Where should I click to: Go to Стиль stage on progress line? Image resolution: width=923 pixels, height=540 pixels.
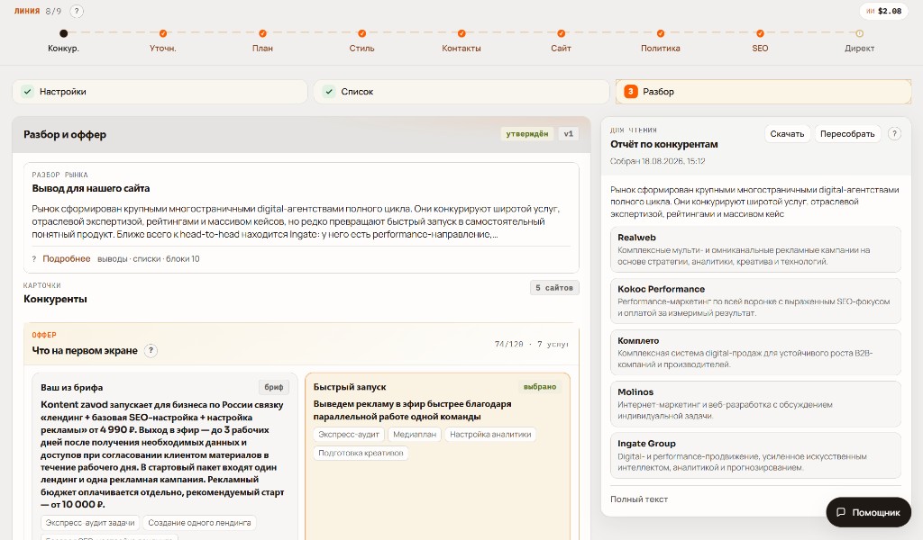pos(362,33)
